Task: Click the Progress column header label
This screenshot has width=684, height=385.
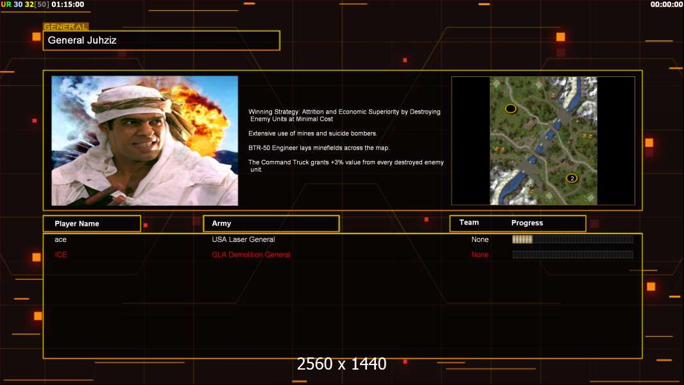Action: point(527,223)
